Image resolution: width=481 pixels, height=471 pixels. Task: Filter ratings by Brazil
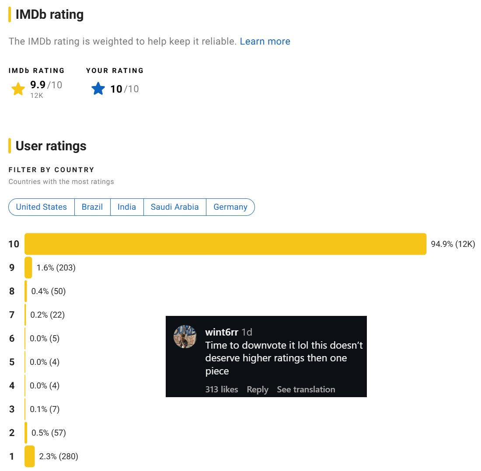tap(92, 207)
